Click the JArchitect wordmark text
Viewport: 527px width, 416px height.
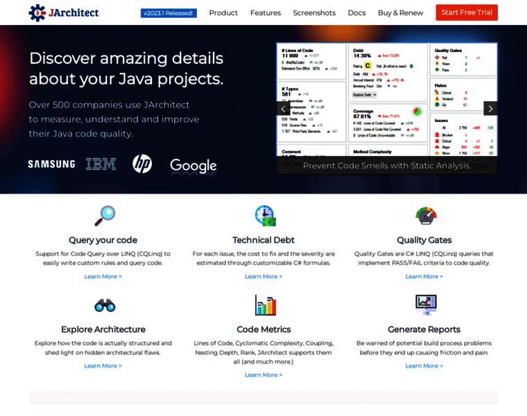click(74, 12)
